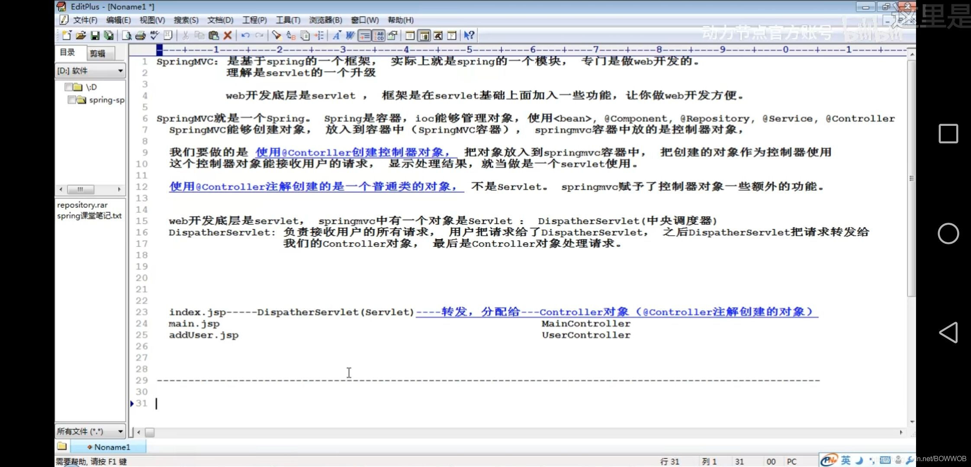Click the New file icon

pos(67,35)
